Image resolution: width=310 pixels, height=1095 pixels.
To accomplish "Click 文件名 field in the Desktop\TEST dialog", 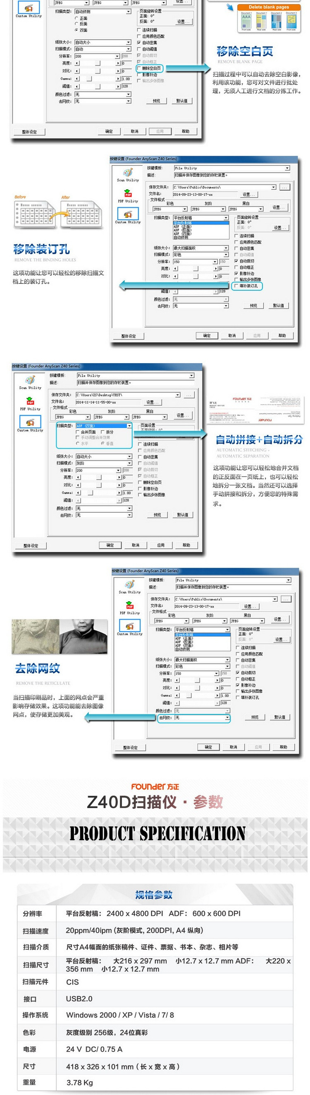I will click(x=109, y=402).
